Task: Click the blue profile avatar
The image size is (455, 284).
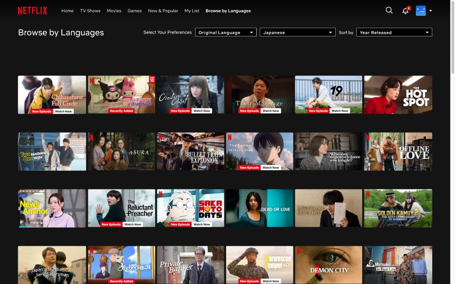Action: (421, 11)
